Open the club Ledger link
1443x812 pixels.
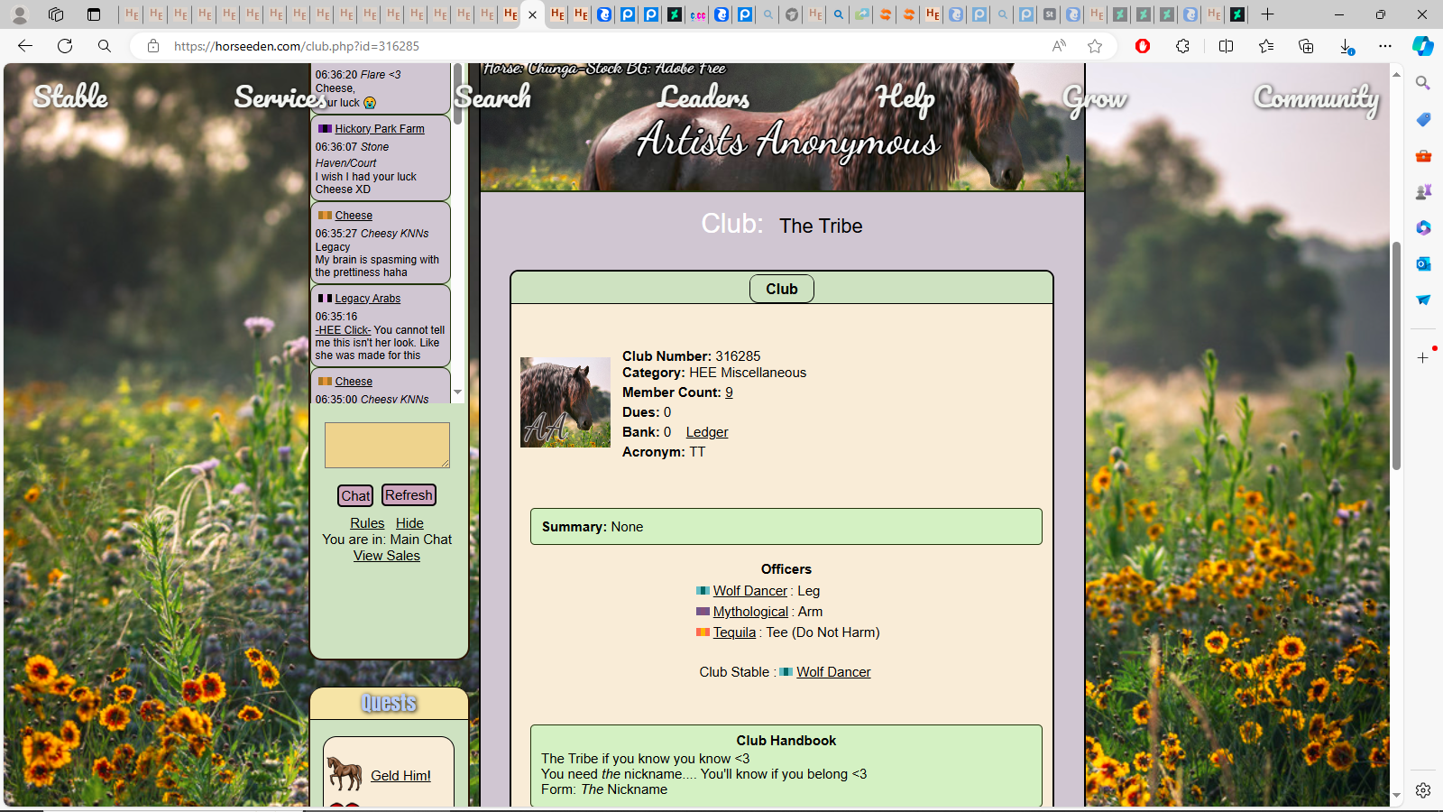[706, 432]
